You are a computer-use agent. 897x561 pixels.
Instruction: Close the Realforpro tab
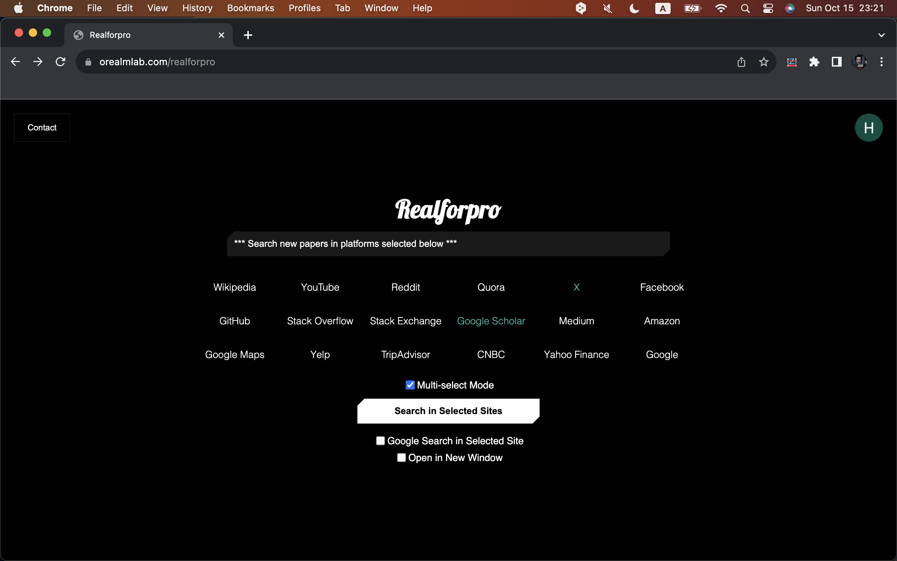point(221,35)
